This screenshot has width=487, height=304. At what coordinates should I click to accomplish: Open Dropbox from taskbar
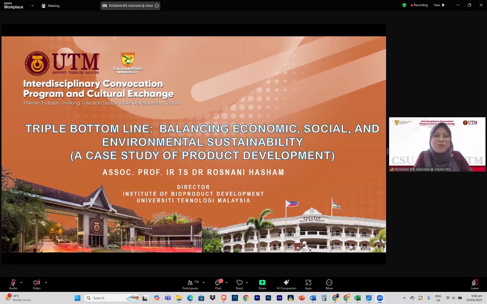tap(213, 298)
